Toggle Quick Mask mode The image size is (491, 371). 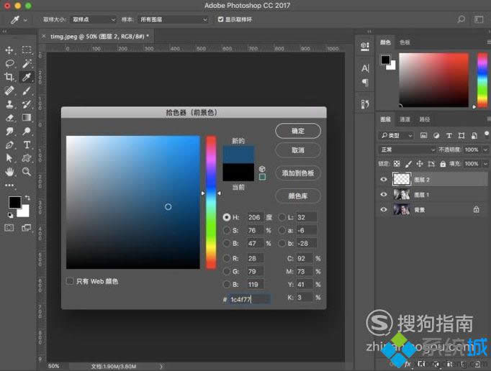tap(9, 228)
